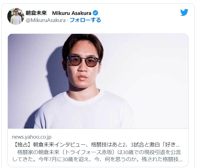The width and height of the screenshot is (197, 168).
Task: Open Mikuru Asakura's round profile avatar
Action: point(16,16)
